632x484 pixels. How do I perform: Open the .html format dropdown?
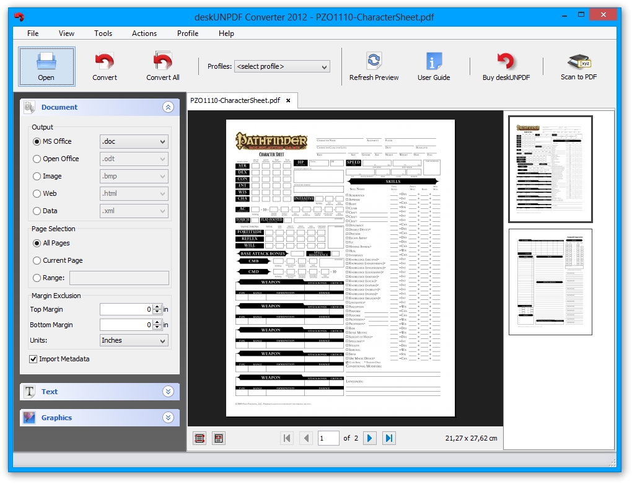pyautogui.click(x=134, y=193)
